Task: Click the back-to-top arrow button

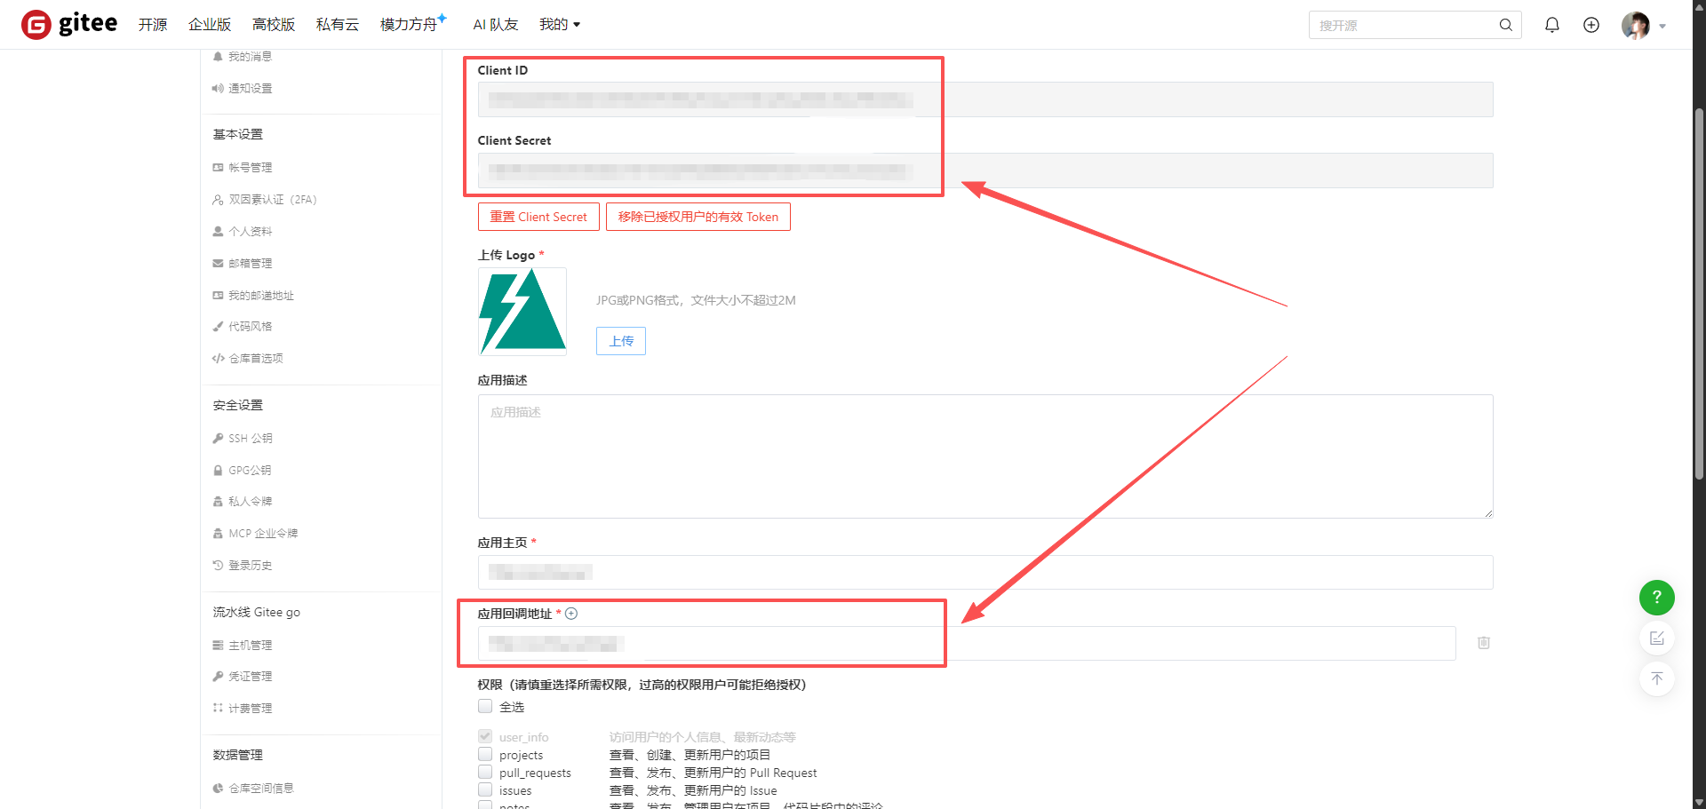Action: pos(1656,679)
